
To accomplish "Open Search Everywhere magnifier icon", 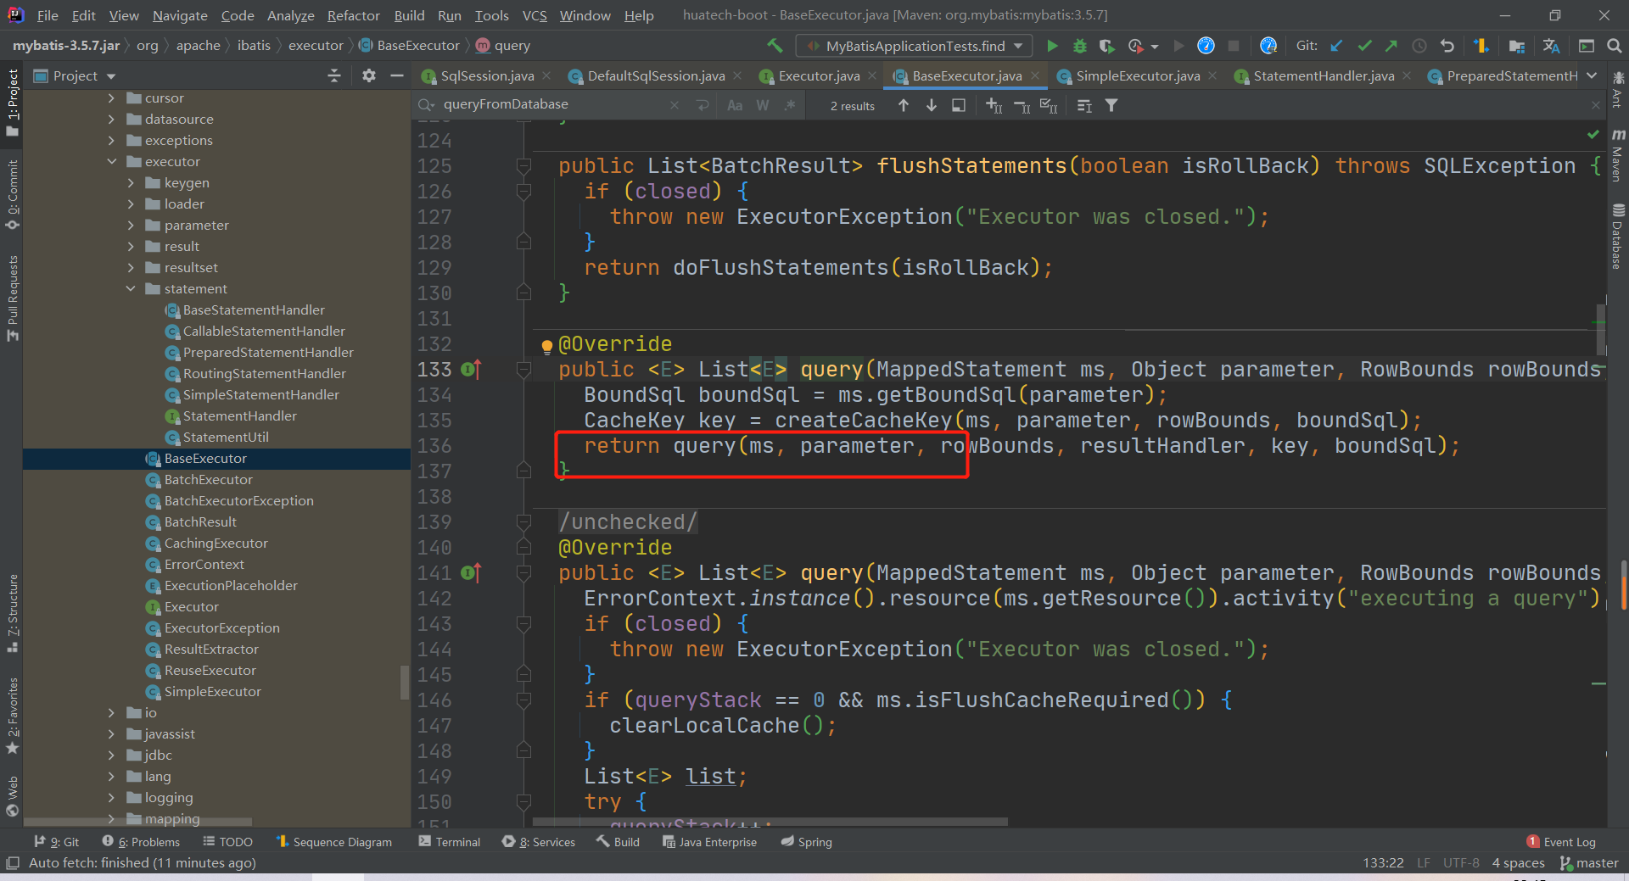I will 1614,46.
